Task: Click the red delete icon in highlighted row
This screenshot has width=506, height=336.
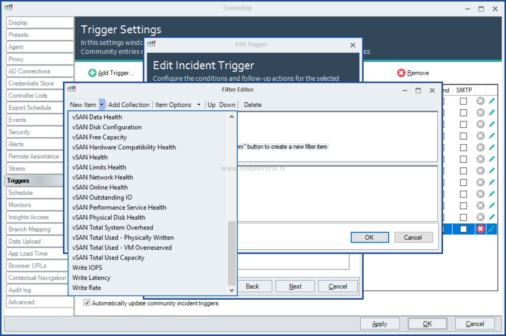Action: pyautogui.click(x=481, y=229)
